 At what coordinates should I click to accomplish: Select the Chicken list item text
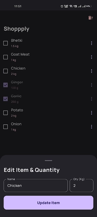coord(18,68)
